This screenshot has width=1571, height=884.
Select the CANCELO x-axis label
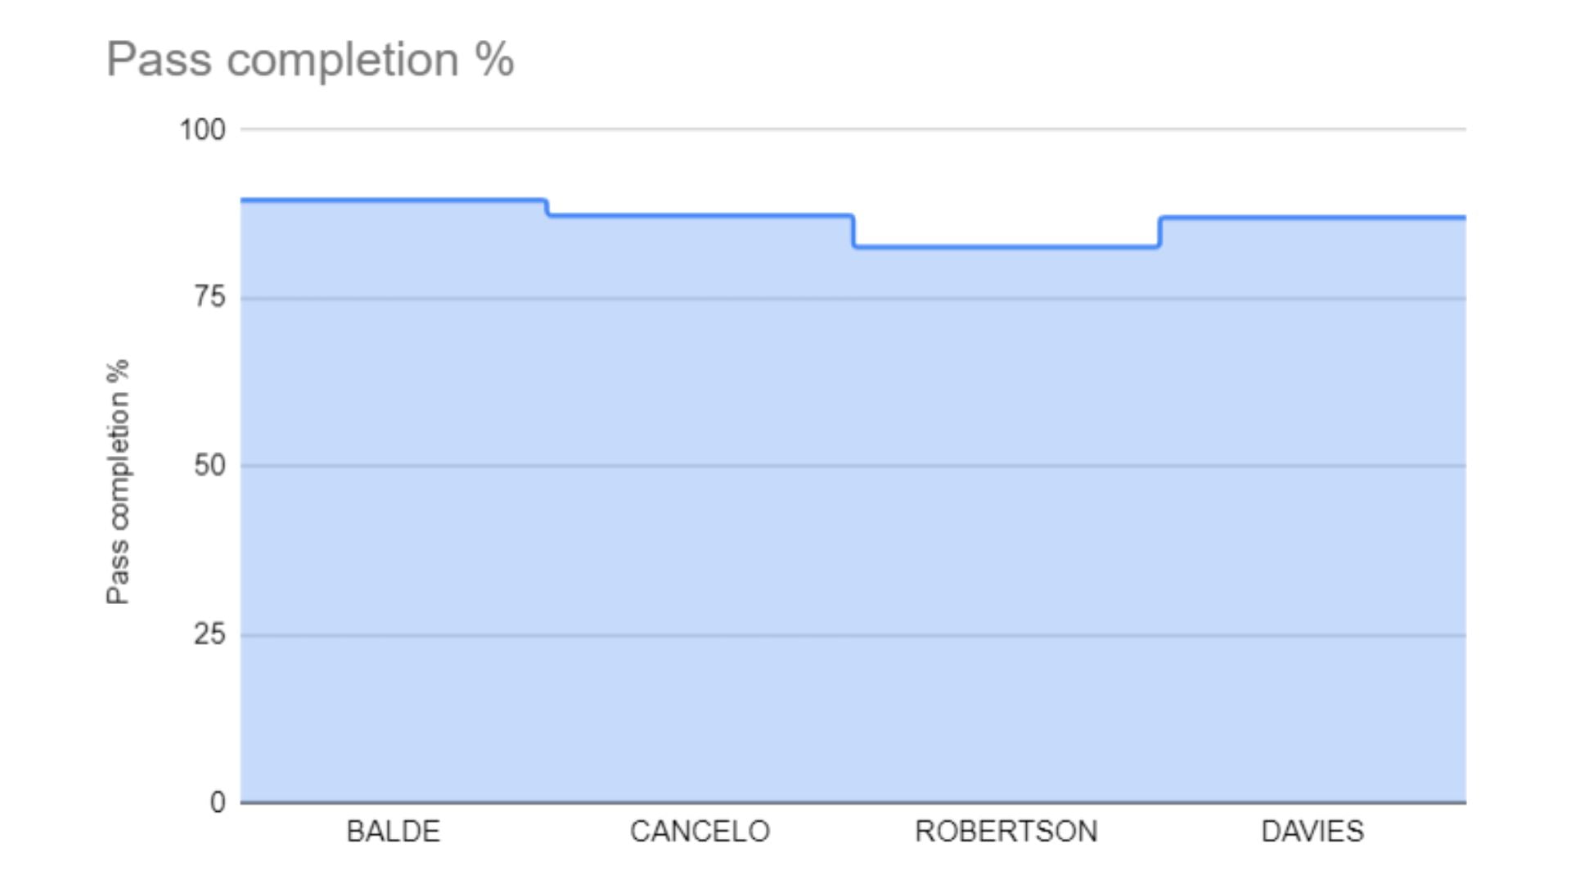pyautogui.click(x=700, y=832)
